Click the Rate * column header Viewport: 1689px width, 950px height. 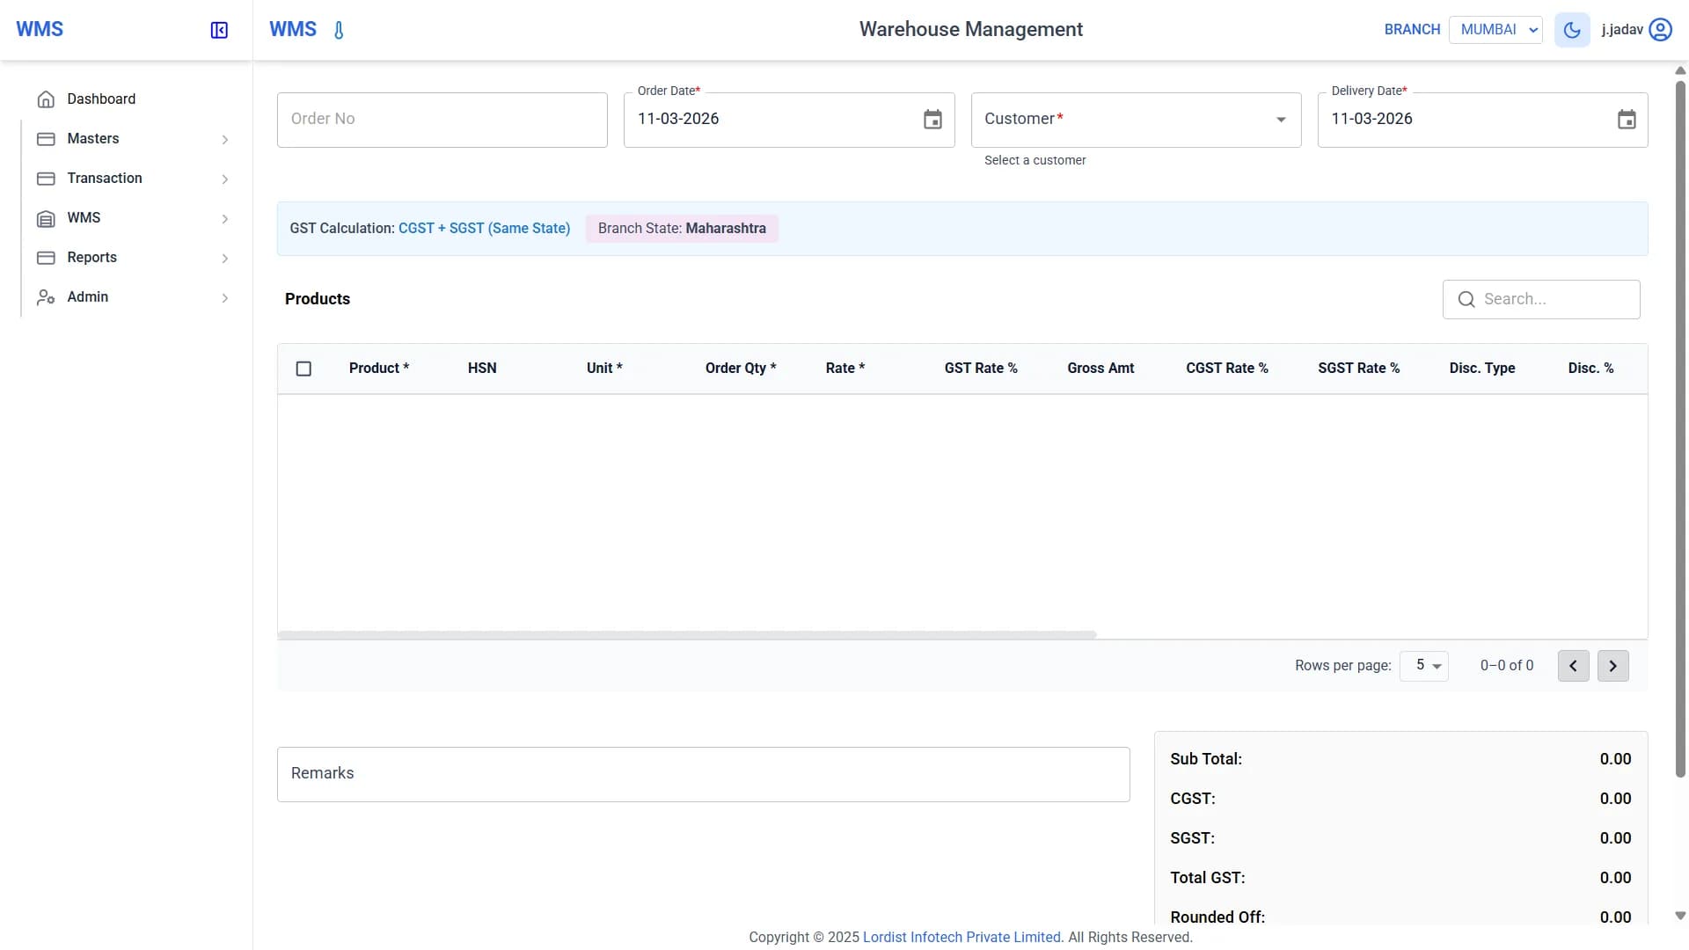[x=845, y=369]
